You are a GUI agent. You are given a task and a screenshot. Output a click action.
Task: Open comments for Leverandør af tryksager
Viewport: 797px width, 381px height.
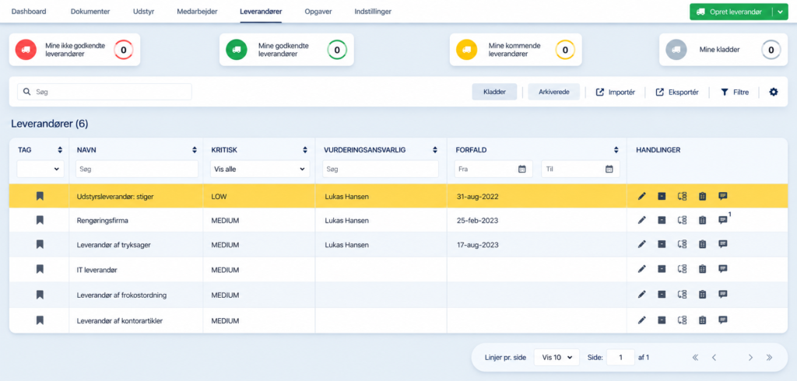(x=723, y=244)
